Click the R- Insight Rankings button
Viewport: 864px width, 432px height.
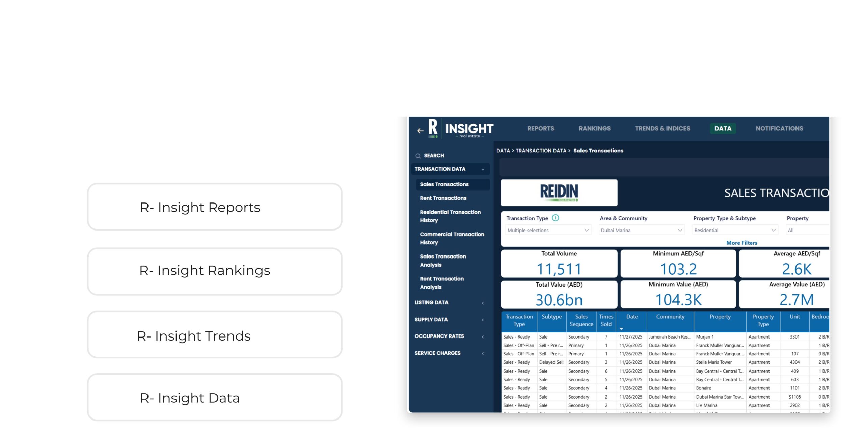[215, 271]
